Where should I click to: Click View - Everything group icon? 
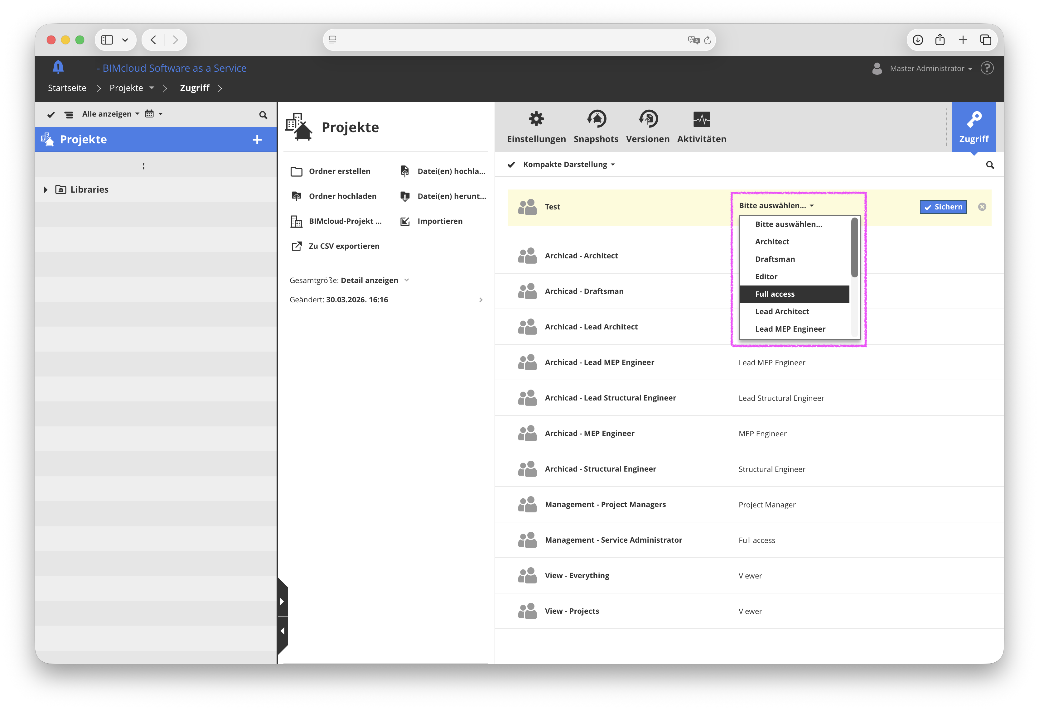[527, 575]
